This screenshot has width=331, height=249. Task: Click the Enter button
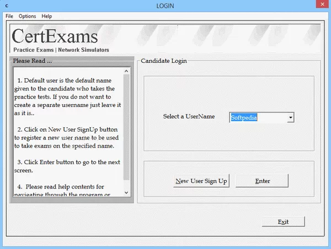tap(262, 181)
